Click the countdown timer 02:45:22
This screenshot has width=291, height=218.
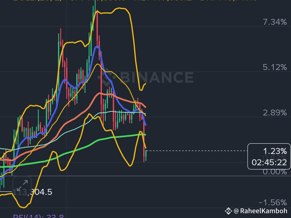tap(269, 163)
